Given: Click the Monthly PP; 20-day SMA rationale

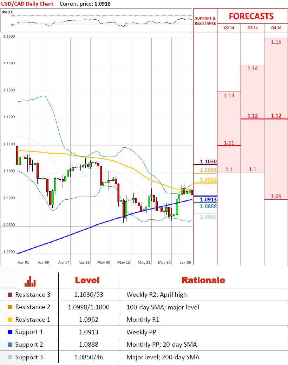Looking at the screenshot, I should coord(162,345).
